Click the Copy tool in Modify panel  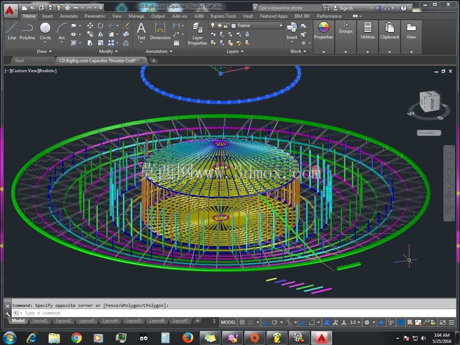click(90, 34)
